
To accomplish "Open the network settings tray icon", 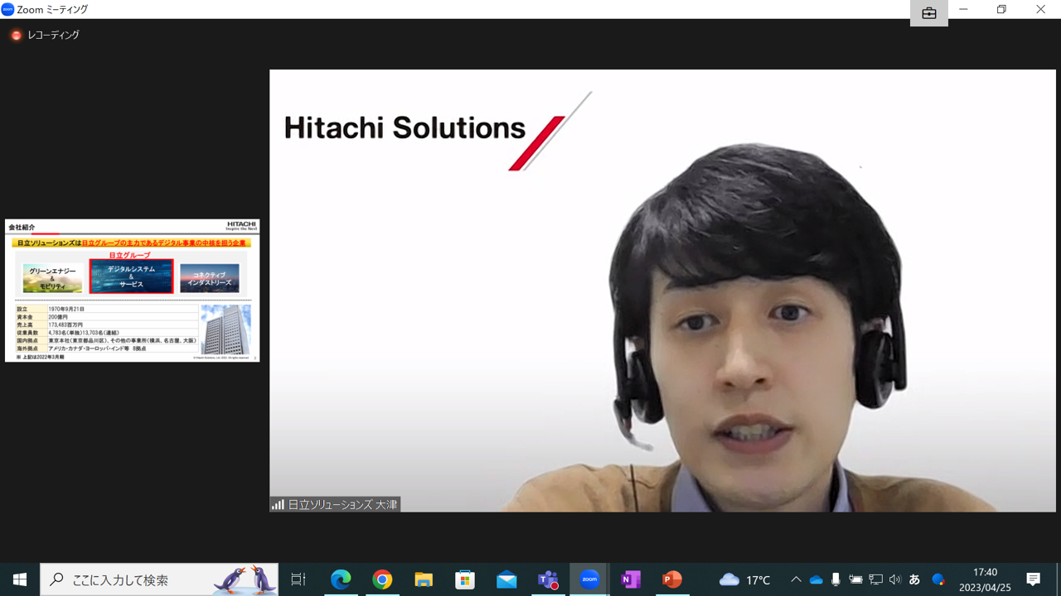I will click(875, 579).
